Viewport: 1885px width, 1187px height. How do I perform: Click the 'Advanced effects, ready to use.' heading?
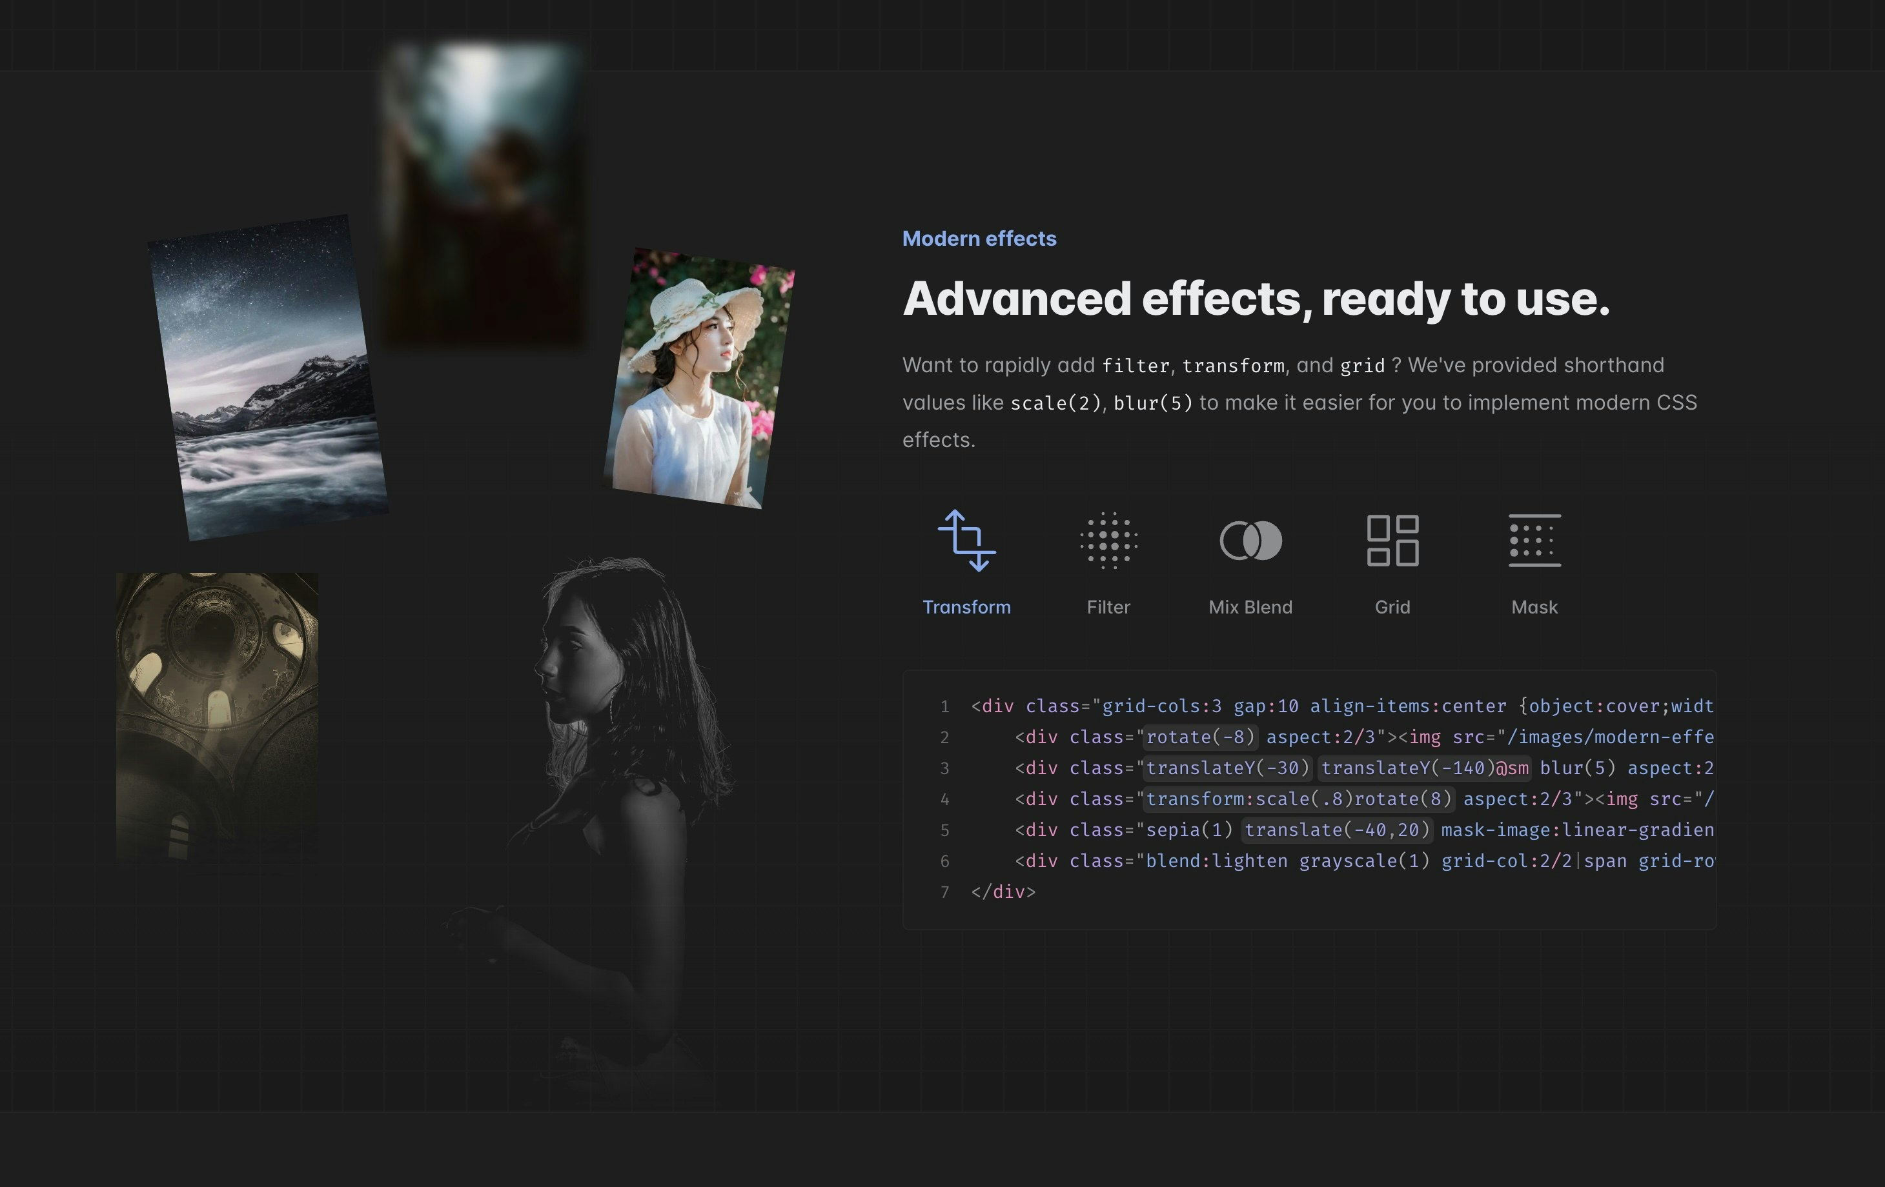[x=1256, y=299]
